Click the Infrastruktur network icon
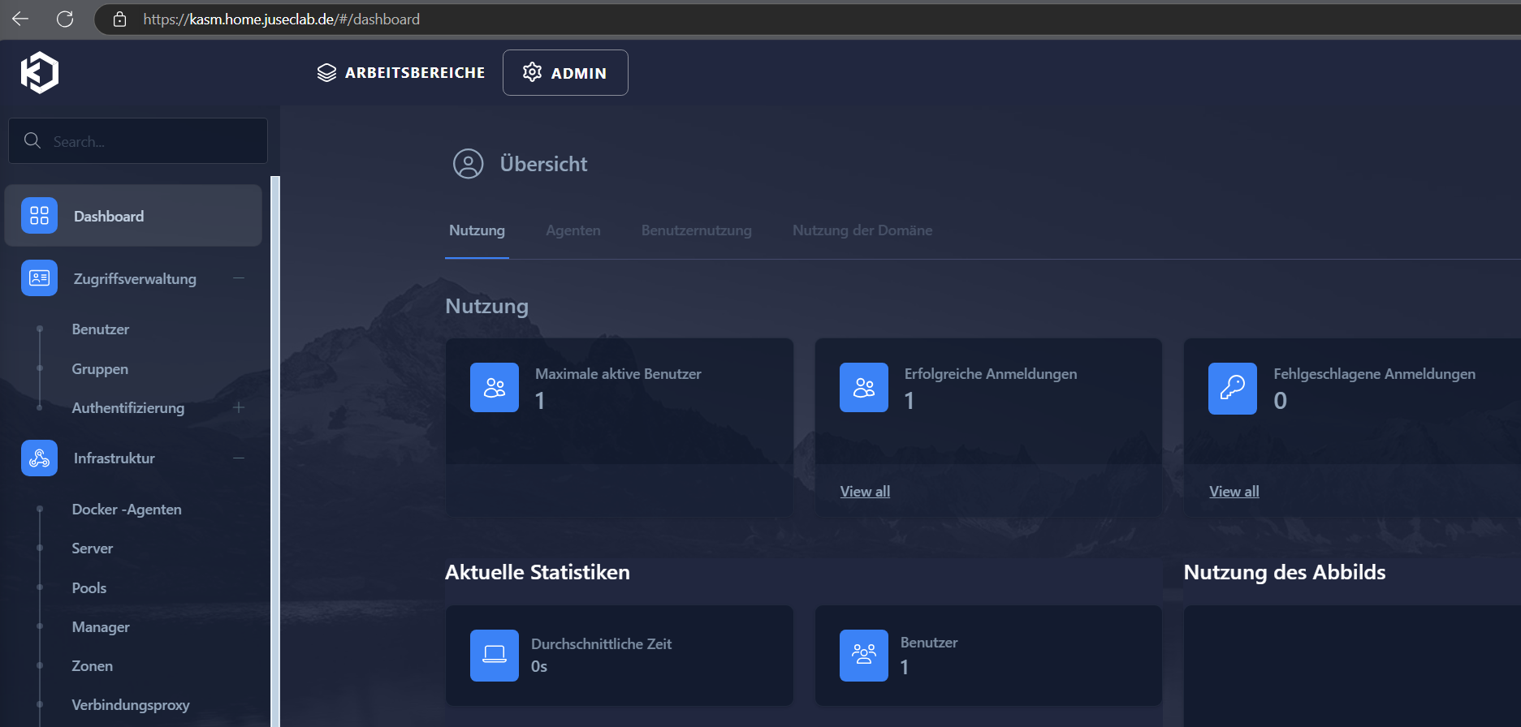Image resolution: width=1521 pixels, height=727 pixels. click(39, 458)
